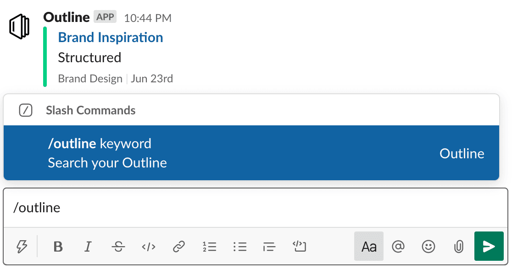Start an ordered numbered list
Screen dimensions: 512x269
tap(209, 247)
